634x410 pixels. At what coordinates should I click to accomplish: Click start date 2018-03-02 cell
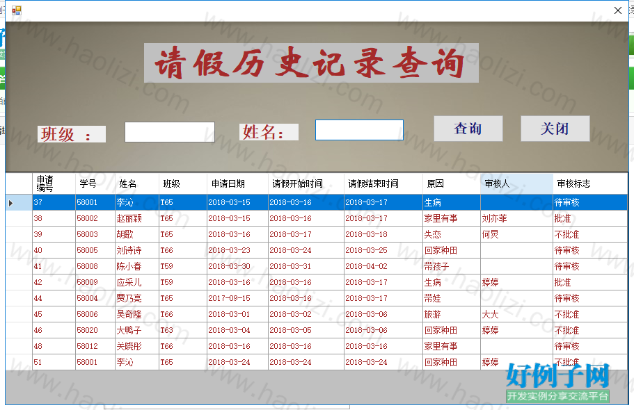(x=306, y=314)
